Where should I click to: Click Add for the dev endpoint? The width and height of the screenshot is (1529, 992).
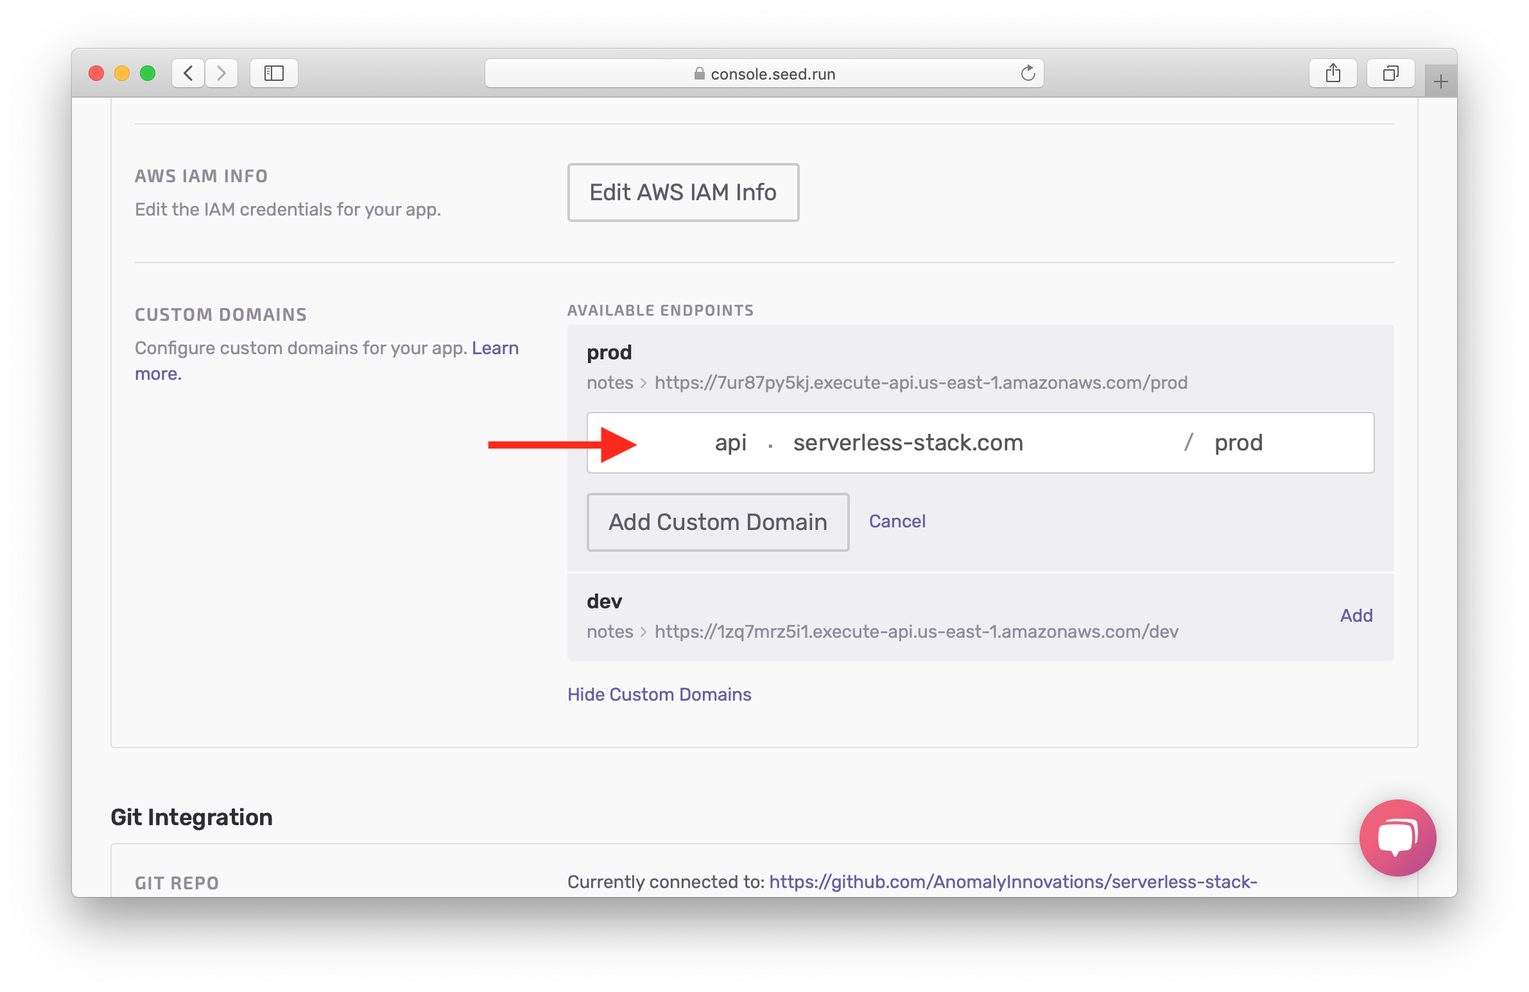[x=1356, y=615]
